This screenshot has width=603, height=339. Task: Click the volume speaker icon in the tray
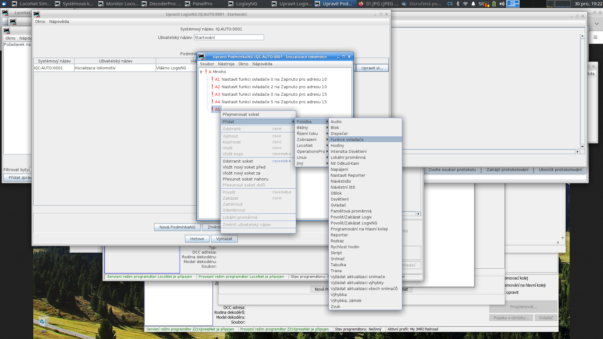[x=502, y=4]
